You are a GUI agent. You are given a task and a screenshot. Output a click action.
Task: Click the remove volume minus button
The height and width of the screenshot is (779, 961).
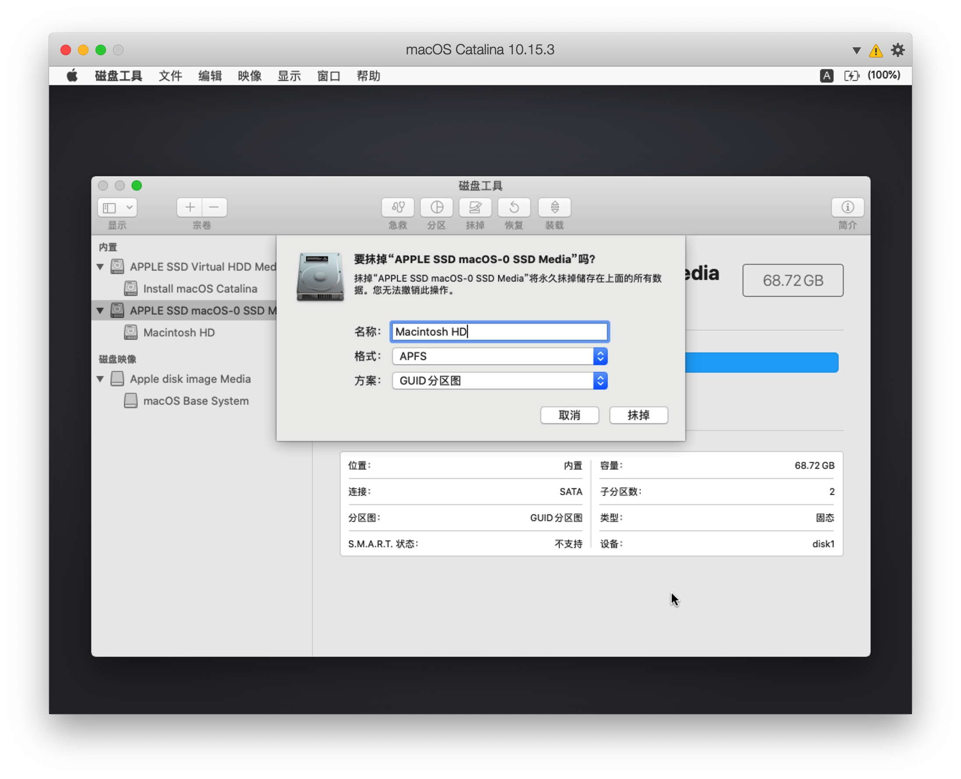tap(215, 207)
